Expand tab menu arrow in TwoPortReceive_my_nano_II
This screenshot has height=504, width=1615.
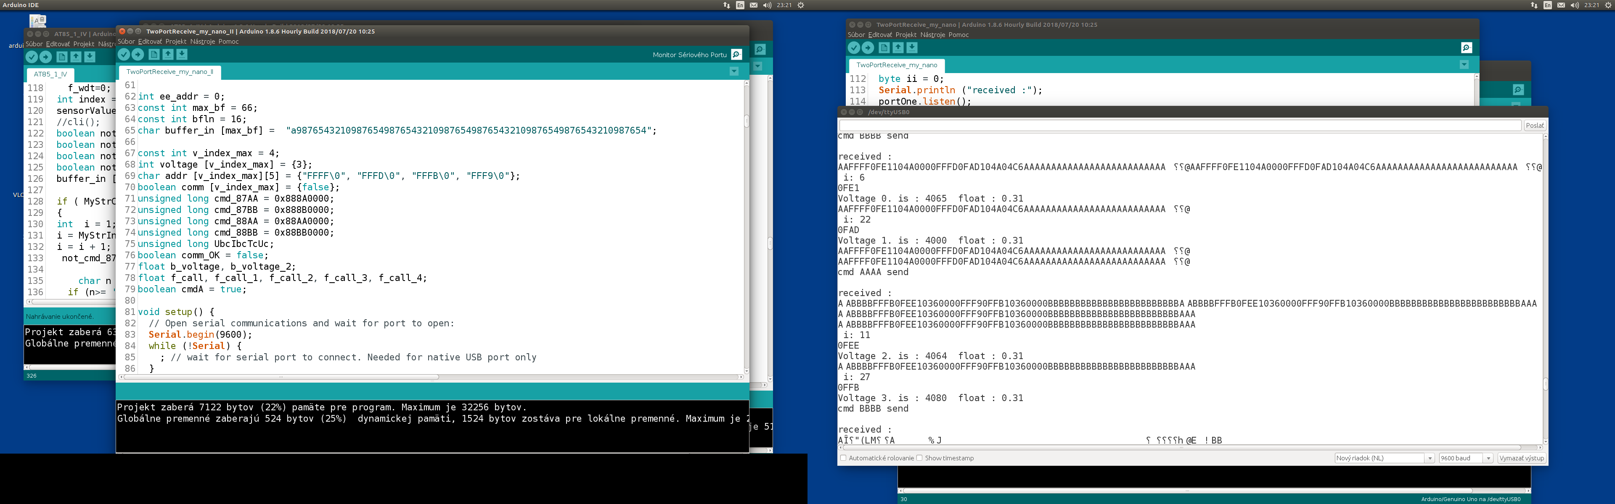(x=734, y=71)
